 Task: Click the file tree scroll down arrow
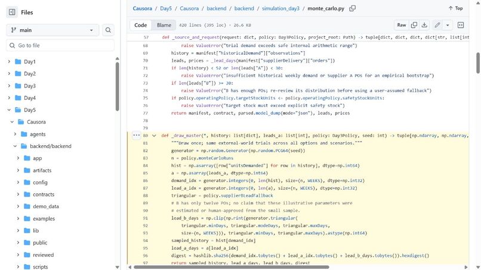coord(117,267)
